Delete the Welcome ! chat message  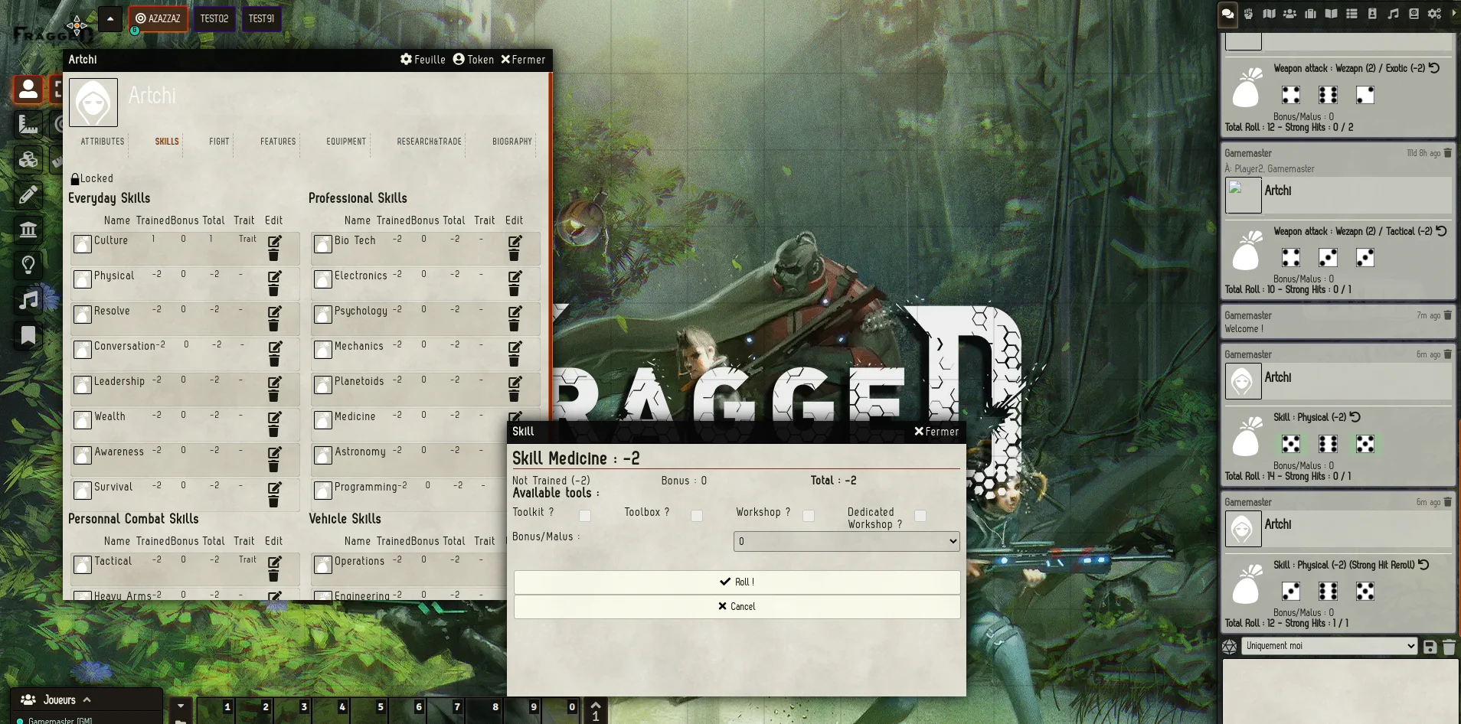pos(1447,315)
